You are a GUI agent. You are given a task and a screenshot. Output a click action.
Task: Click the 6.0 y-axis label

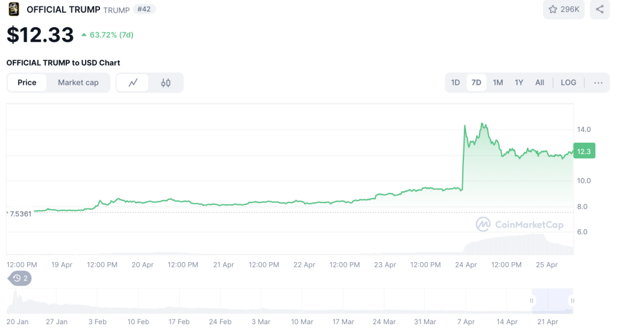coord(583,232)
